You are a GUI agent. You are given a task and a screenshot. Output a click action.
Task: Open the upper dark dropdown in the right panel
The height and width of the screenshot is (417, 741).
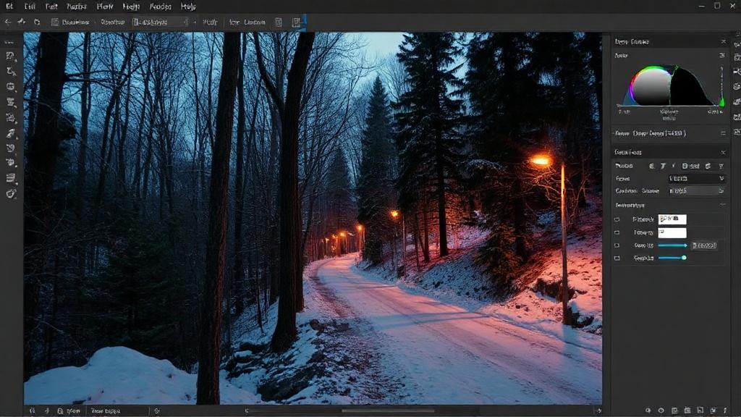[x=696, y=178]
